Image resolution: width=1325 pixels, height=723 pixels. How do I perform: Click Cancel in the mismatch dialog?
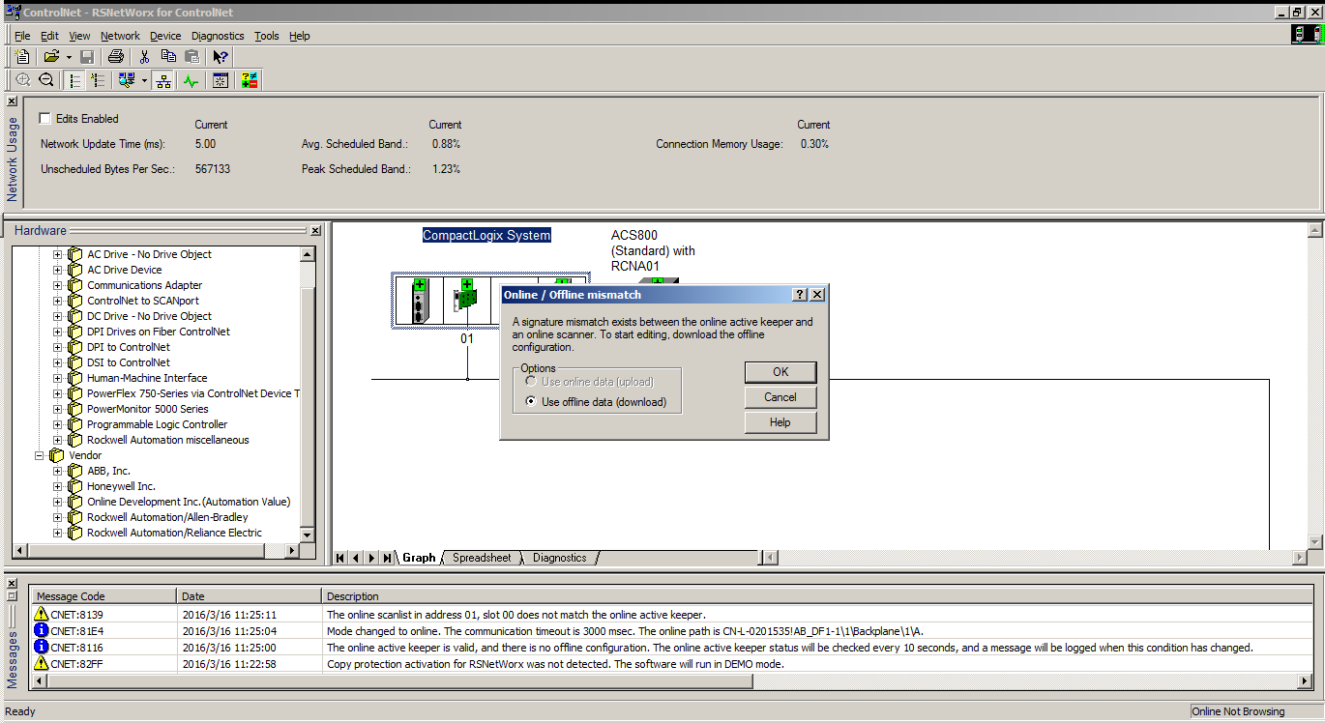click(x=780, y=397)
